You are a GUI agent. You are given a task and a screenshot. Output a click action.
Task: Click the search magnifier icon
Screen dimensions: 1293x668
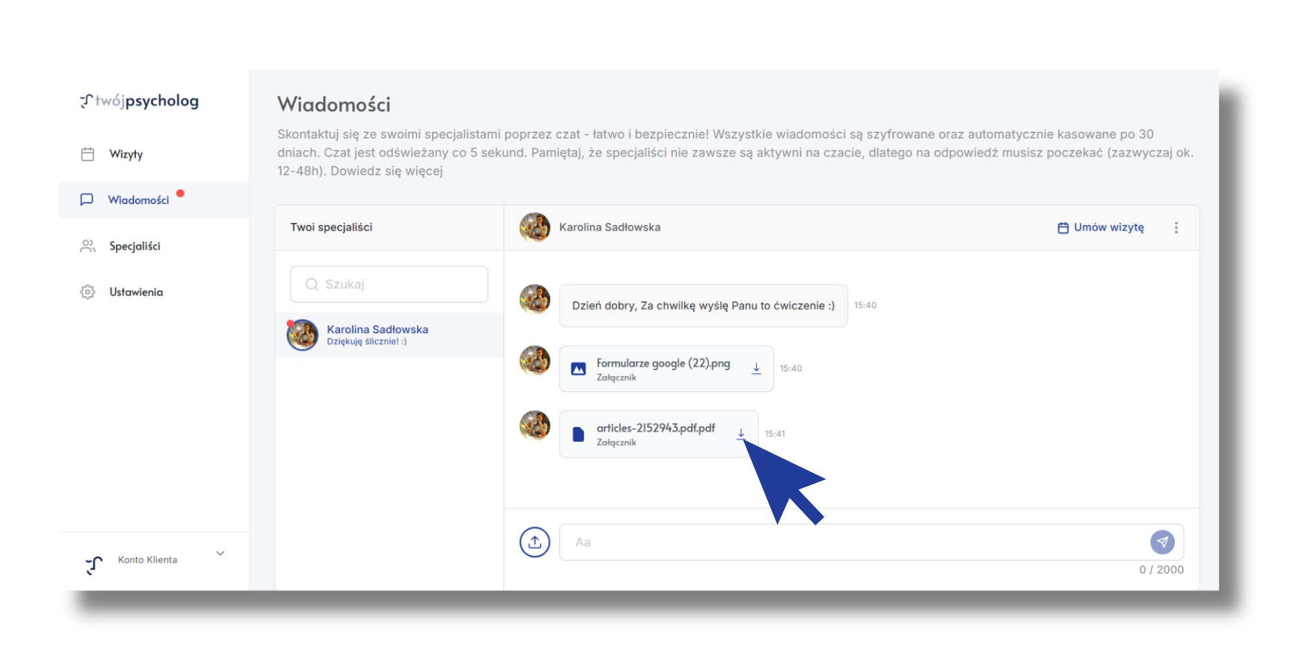click(x=312, y=284)
